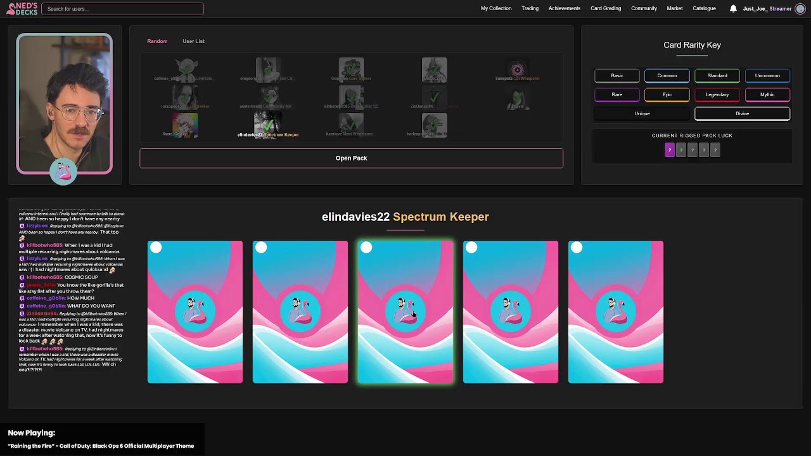811x456 pixels.
Task: Select the Common rarity key
Action: [x=667, y=76]
